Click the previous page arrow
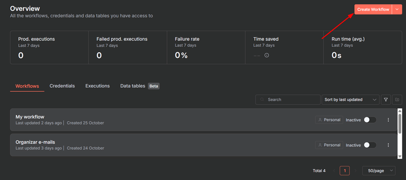Image resolution: width=406 pixels, height=180 pixels. (x=334, y=171)
